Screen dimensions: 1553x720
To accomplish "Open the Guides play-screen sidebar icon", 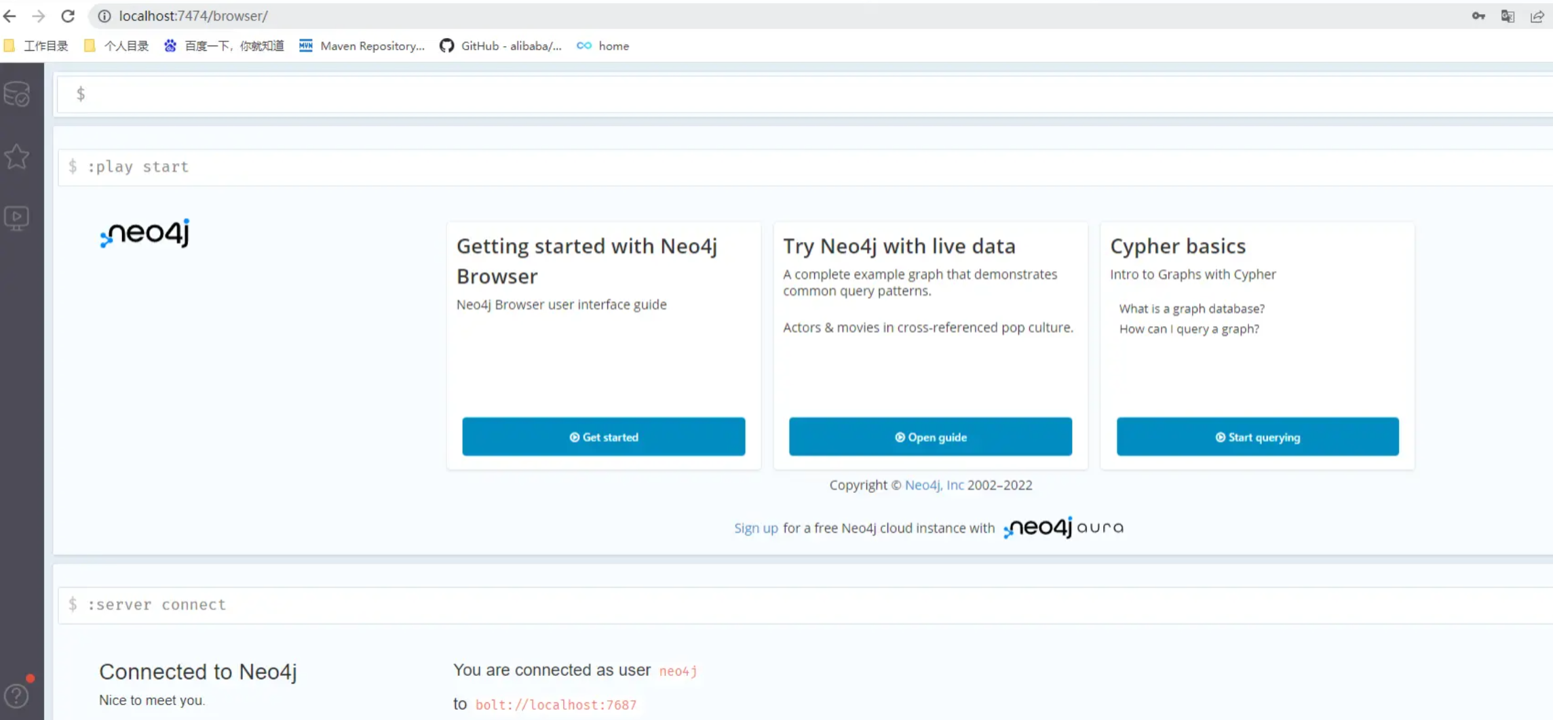I will click(x=17, y=218).
